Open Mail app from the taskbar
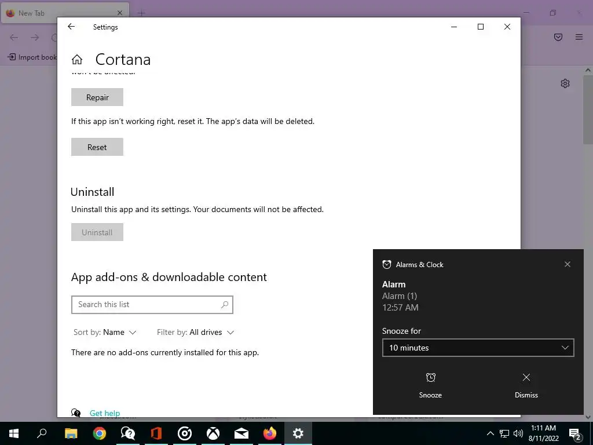Image resolution: width=593 pixels, height=445 pixels. (x=241, y=433)
